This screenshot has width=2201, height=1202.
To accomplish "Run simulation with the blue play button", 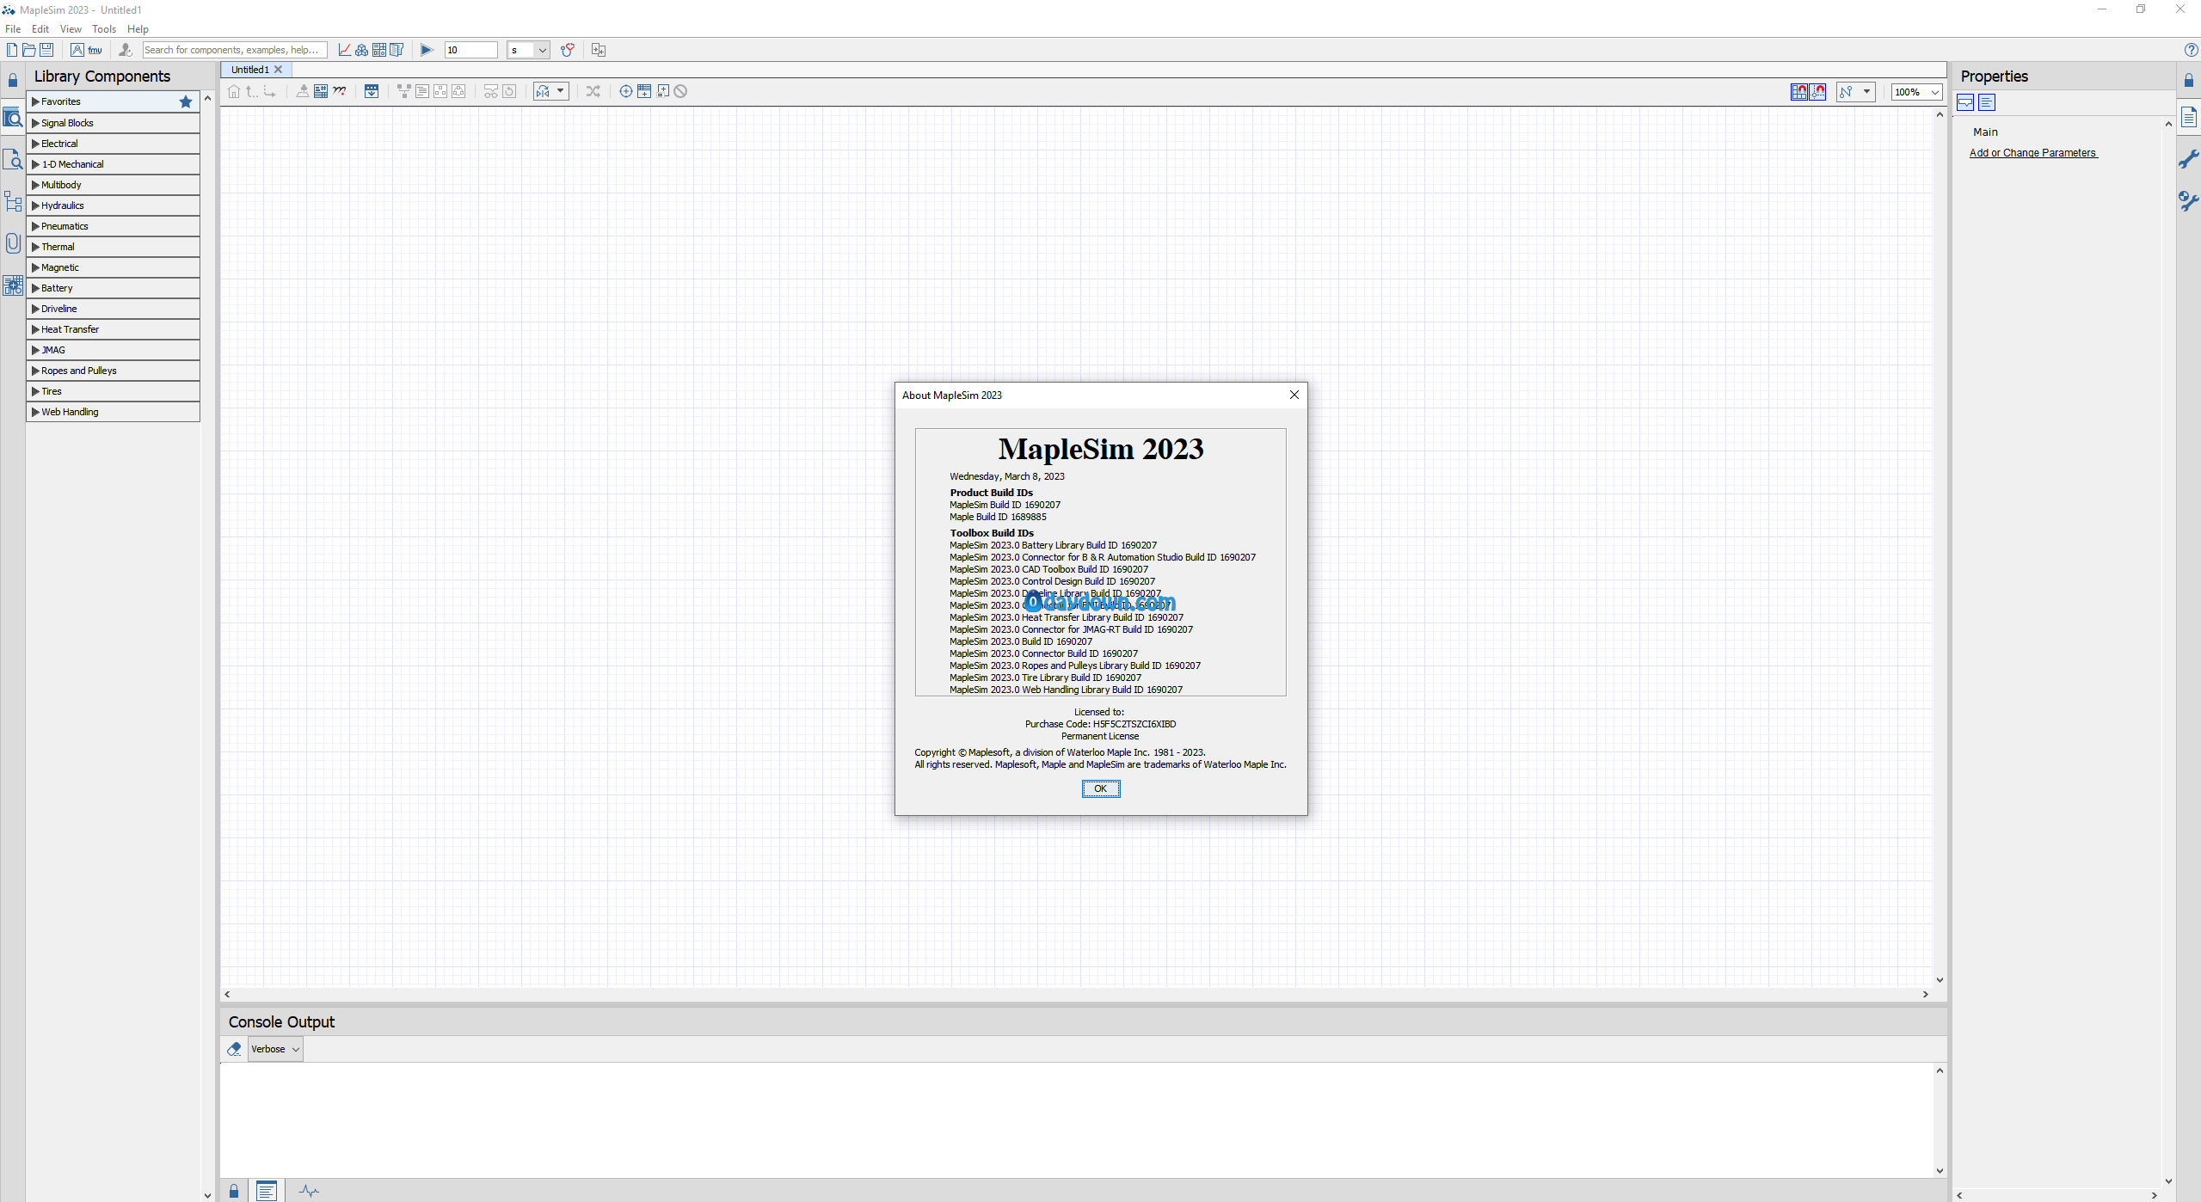I will 427,50.
